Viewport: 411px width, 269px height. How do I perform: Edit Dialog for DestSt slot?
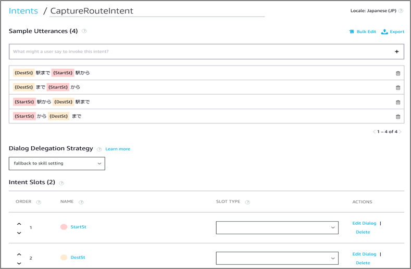(x=364, y=254)
